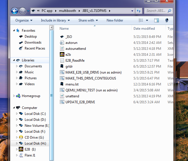Screen dimensions: 188x161
Task: Click the Computer icon in tree
Action: (18, 108)
